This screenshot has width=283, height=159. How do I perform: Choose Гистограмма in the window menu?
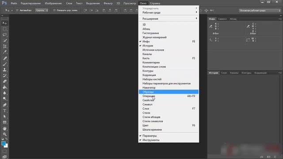coord(168,33)
